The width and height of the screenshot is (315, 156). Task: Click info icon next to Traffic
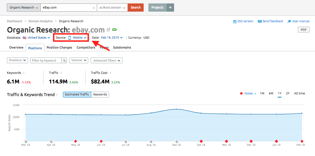61,73
